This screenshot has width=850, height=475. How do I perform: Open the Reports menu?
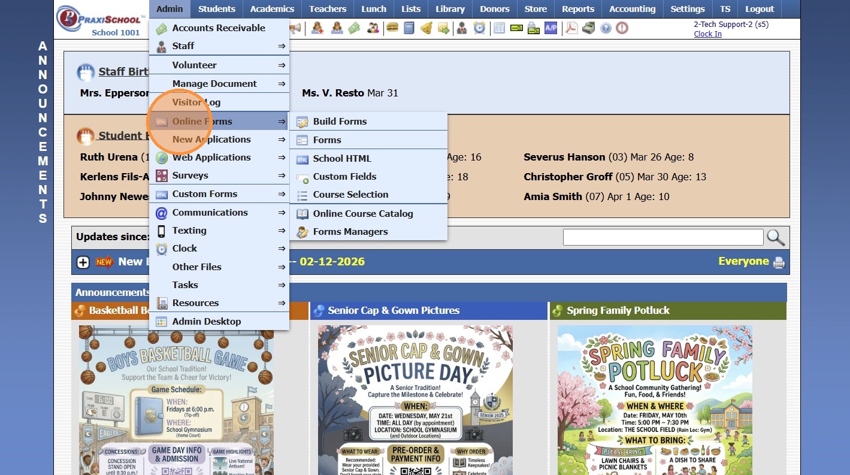click(x=578, y=9)
